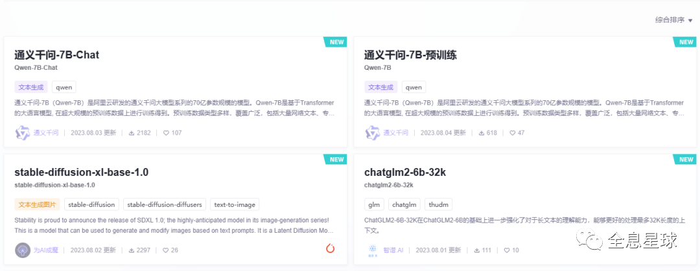
Task: Click the heart icon next to 107
Action: (x=166, y=133)
